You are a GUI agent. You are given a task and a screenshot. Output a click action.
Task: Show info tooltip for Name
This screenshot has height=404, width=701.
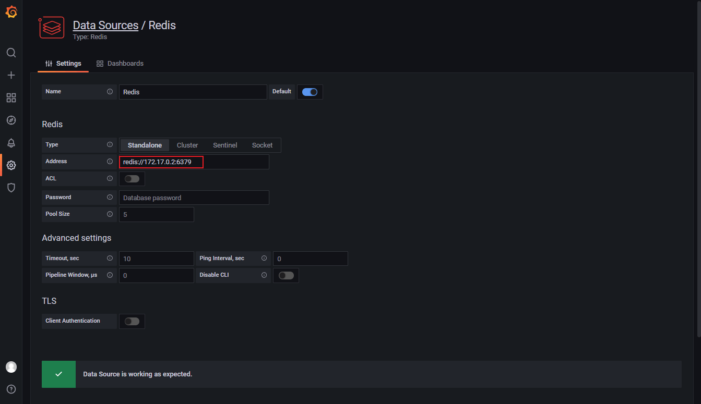[x=110, y=91]
